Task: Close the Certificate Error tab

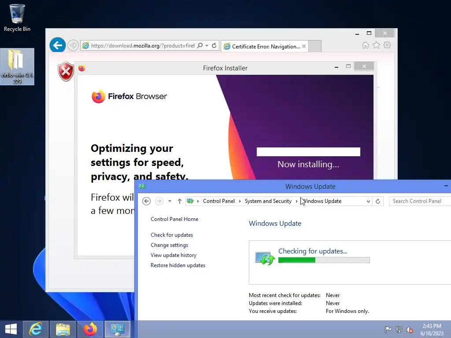Action: pyautogui.click(x=304, y=46)
